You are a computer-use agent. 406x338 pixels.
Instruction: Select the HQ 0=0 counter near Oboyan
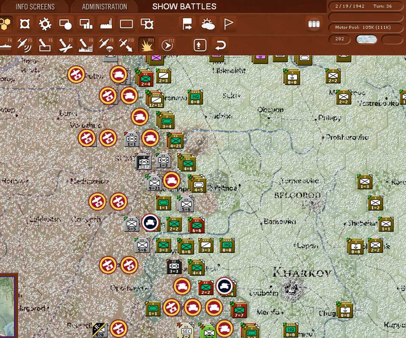coord(195,97)
